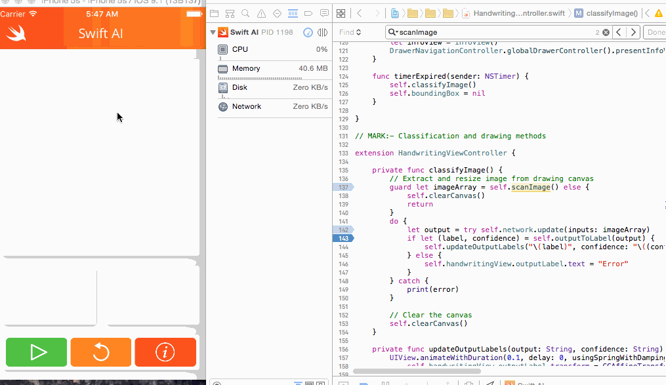
Task: Click the related items grid icon
Action: 341,14
